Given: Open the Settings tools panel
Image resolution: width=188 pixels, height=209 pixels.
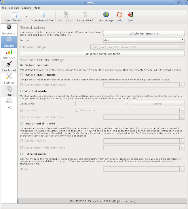Looking at the screenshot, I should point(9,79).
